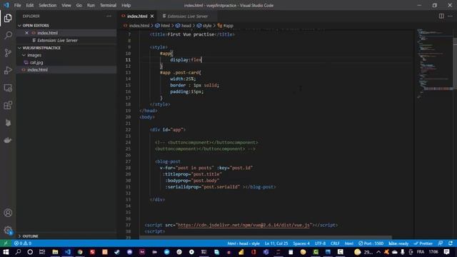Open the vue.js CDN link in script tag
Screen dimensions: 457x257
(x=243, y=225)
